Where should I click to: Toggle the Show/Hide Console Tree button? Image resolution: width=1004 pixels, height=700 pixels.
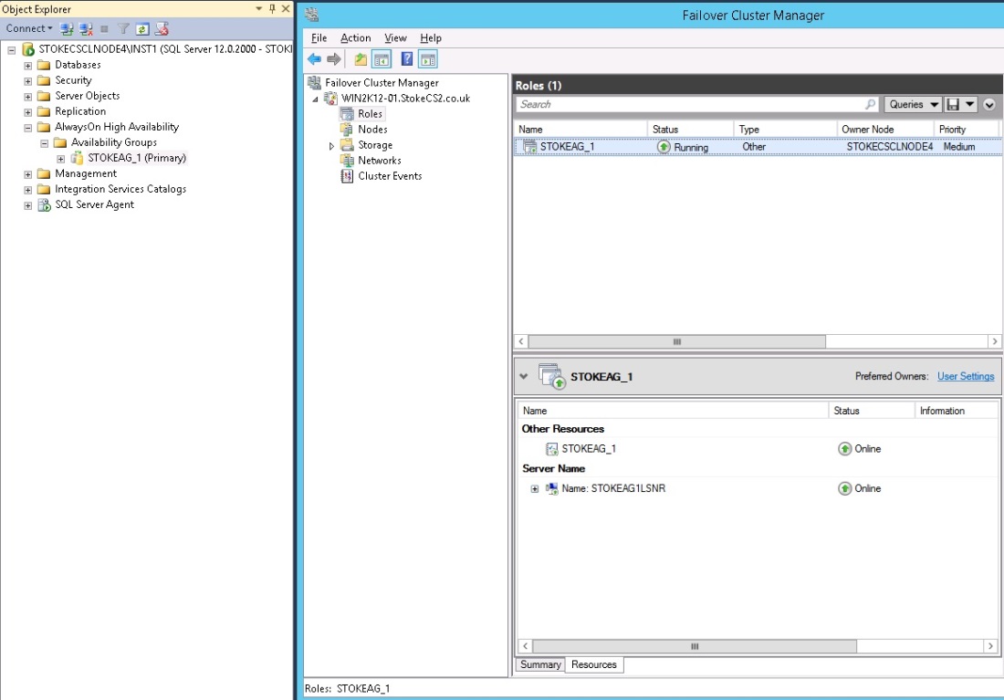click(382, 59)
